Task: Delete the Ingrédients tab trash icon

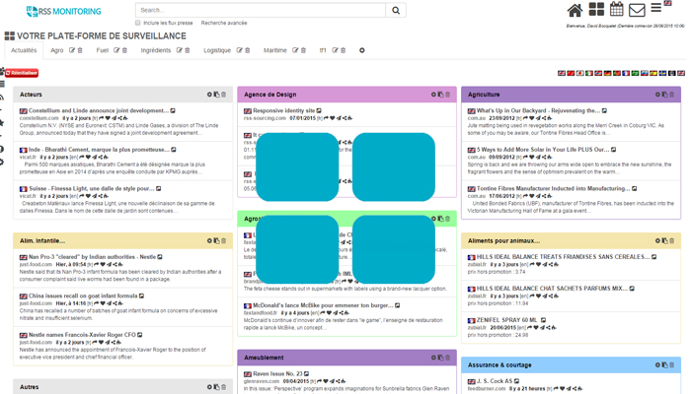Action: point(188,50)
